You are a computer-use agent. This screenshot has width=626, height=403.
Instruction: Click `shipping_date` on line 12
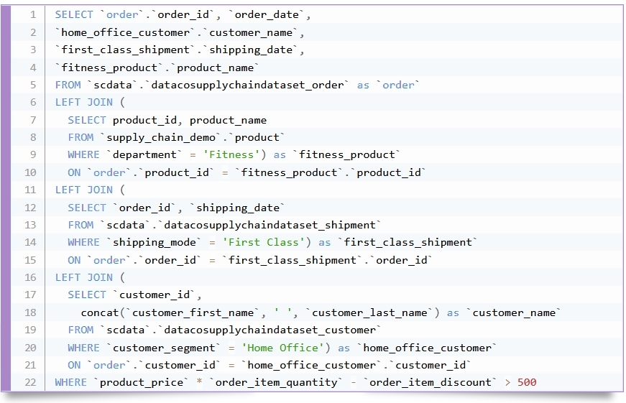pyautogui.click(x=238, y=208)
